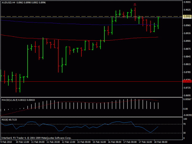The height and width of the screenshot is (144, 192).
Task: Click the RSI scale label 30
Action: pos(185,133)
